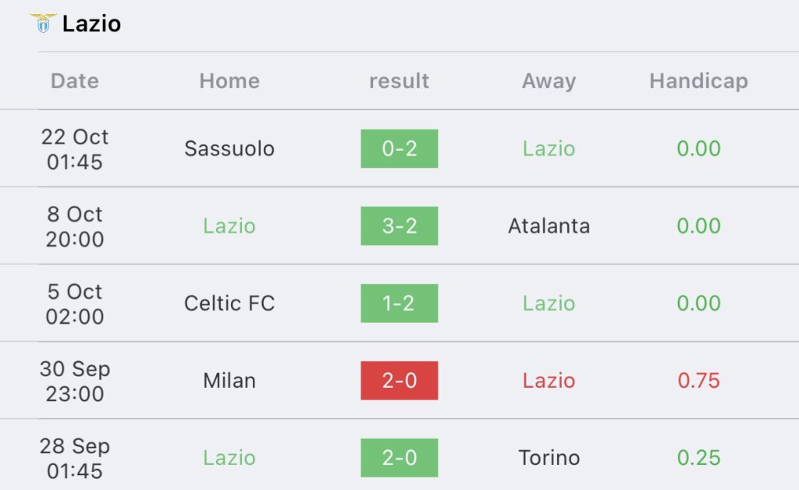Select the 0.25 handicap value
Screen dimensions: 799x490
pos(698,458)
